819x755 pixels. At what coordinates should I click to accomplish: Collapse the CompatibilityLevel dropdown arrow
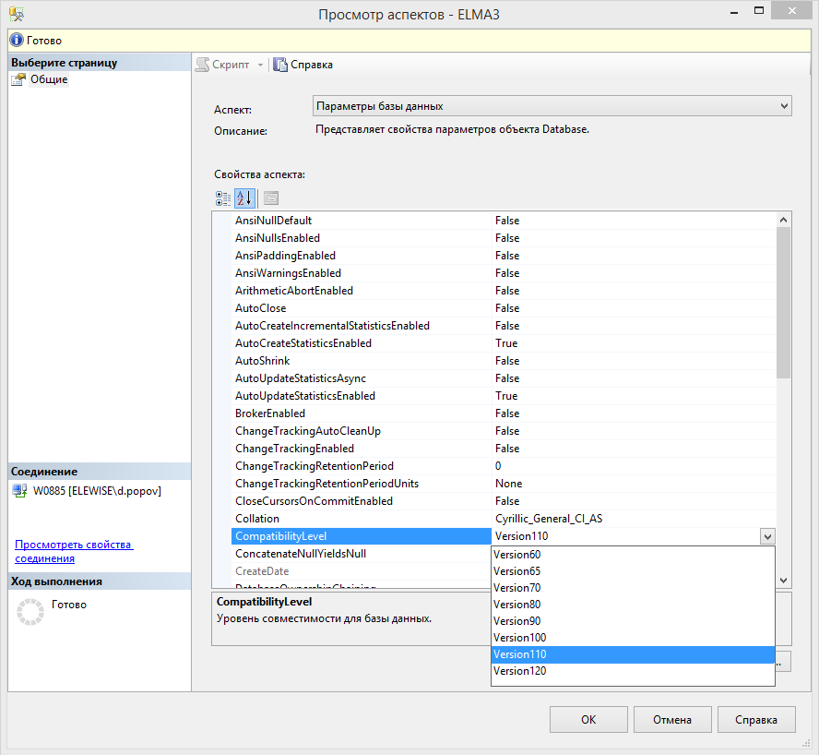[766, 536]
